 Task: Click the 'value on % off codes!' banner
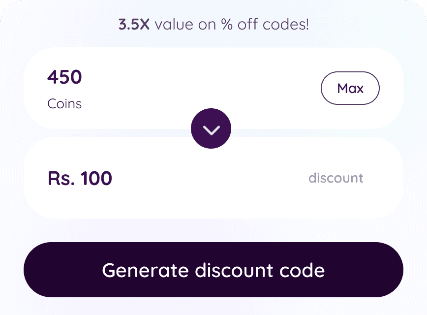pyautogui.click(x=232, y=24)
